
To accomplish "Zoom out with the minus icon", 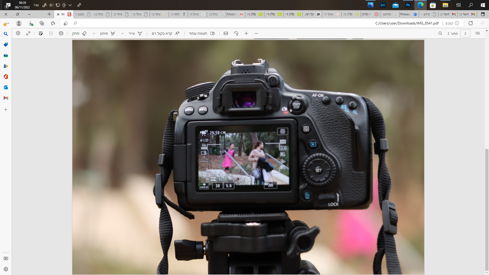I will 256,33.
